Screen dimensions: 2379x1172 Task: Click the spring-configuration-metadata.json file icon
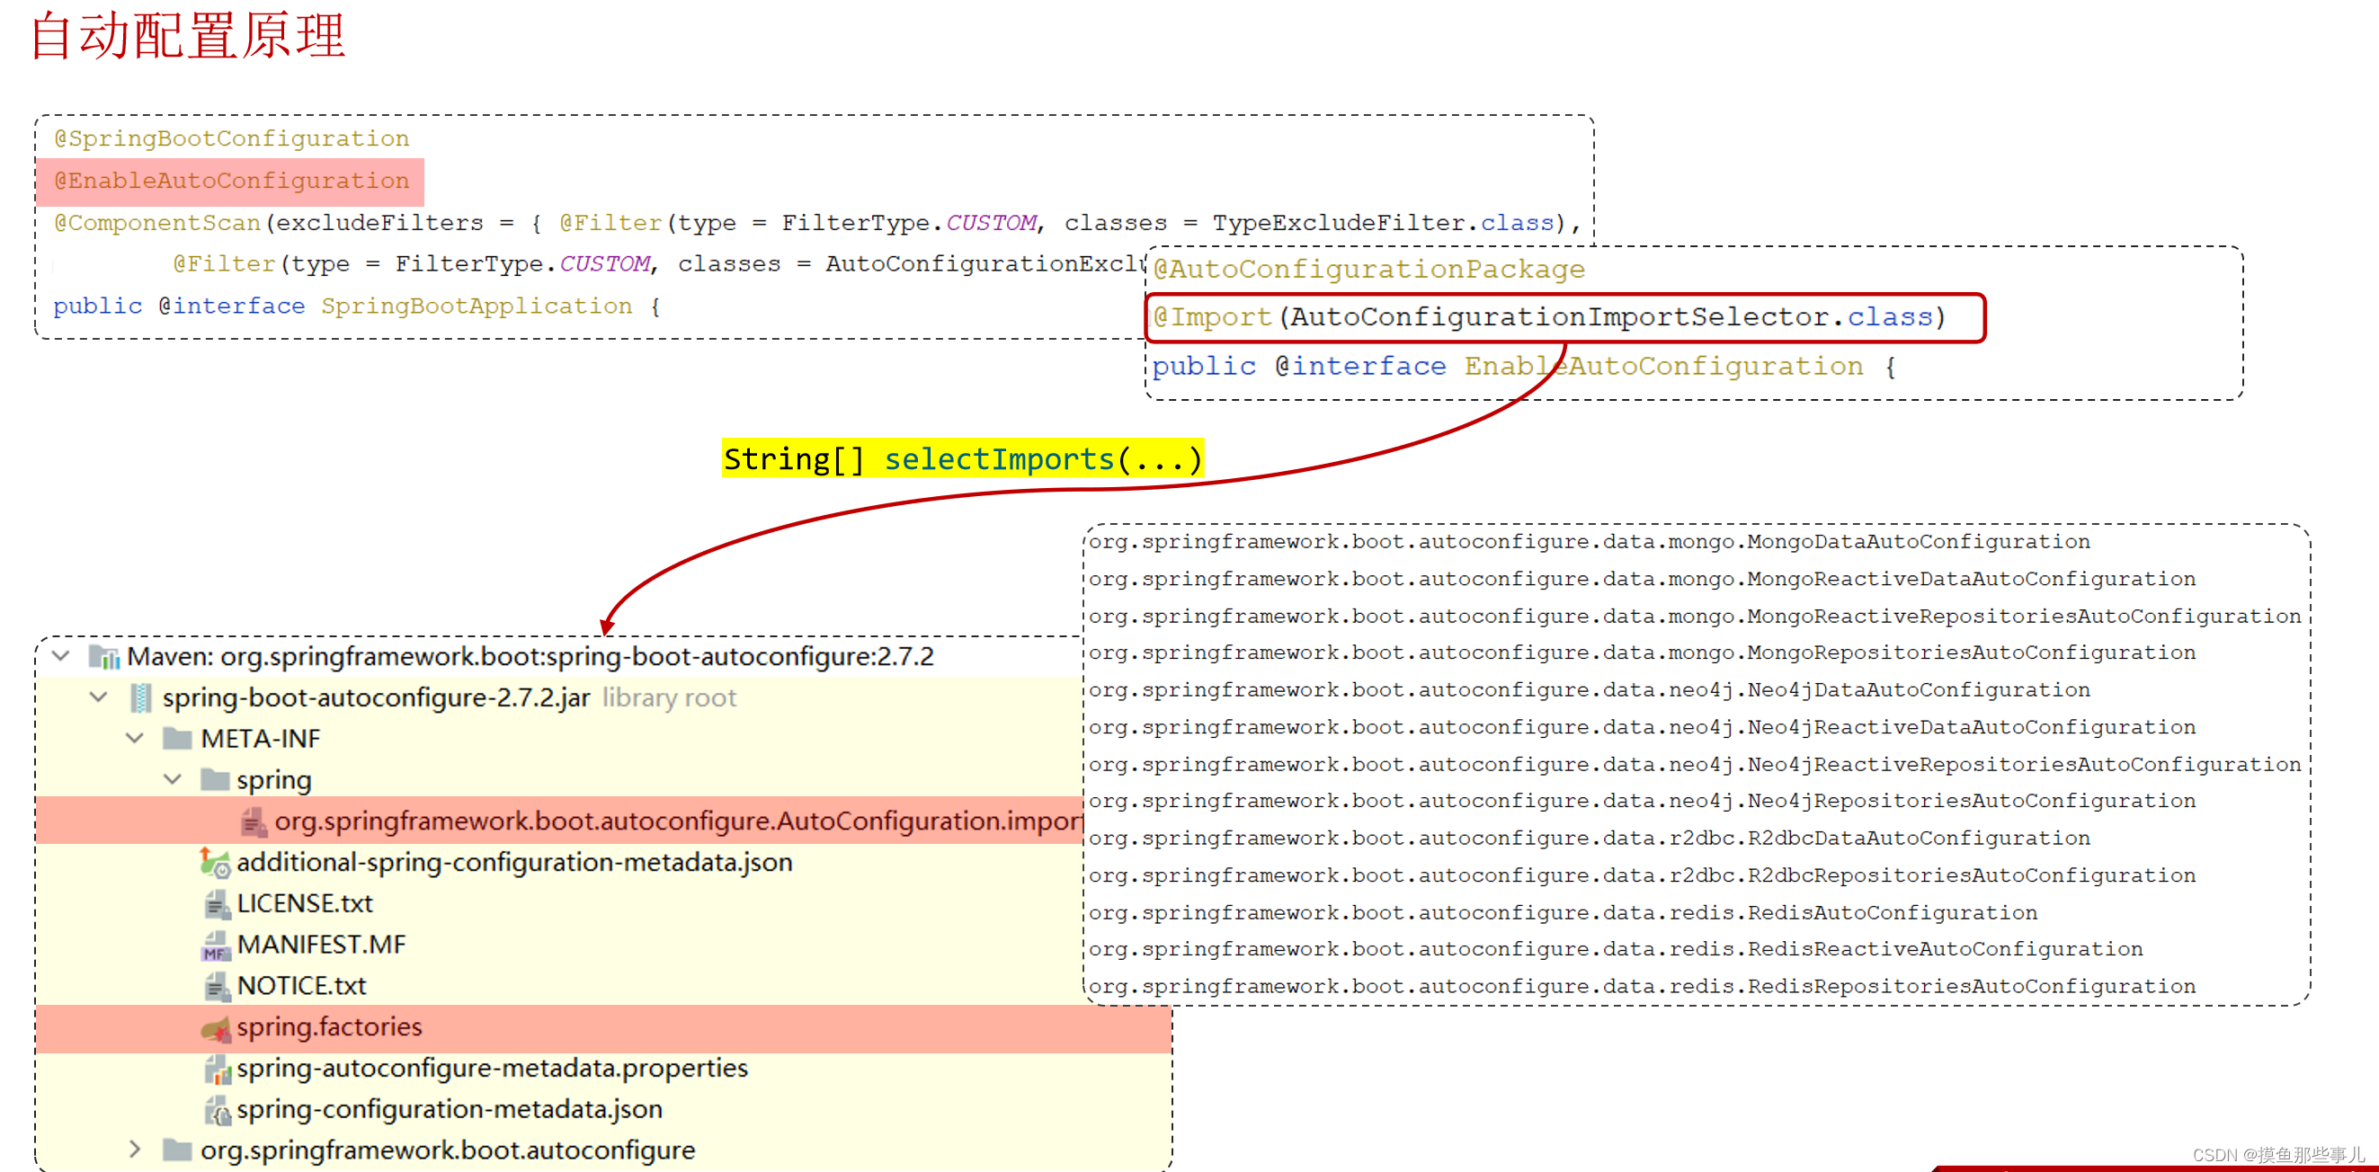[217, 1110]
